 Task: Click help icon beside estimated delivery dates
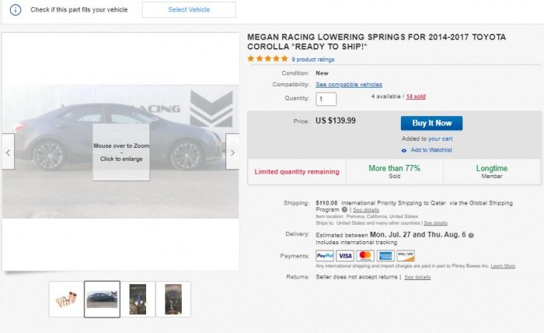point(471,234)
